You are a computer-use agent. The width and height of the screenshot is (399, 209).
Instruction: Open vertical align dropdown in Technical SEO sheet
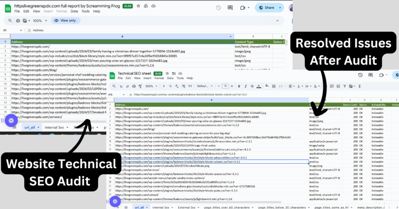coord(300,86)
